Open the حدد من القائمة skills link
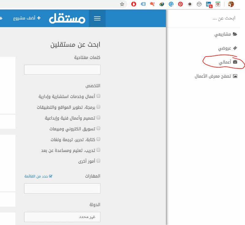Screen dimensions: 245x225 click(x=38, y=176)
